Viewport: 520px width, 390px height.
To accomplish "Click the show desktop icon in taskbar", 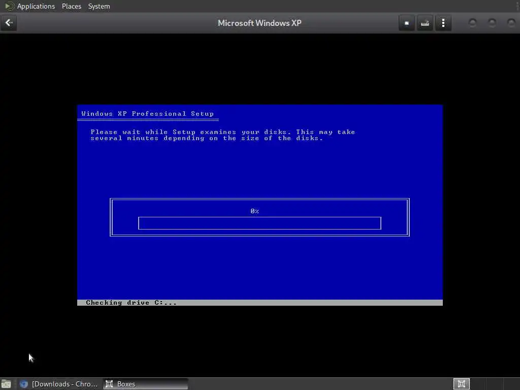I will [6, 384].
